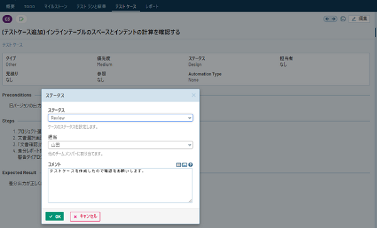Click the Medium priority value
377x228 pixels.
pyautogui.click(x=104, y=65)
